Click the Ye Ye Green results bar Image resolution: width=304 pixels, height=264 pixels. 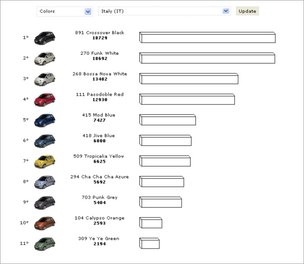point(149,243)
